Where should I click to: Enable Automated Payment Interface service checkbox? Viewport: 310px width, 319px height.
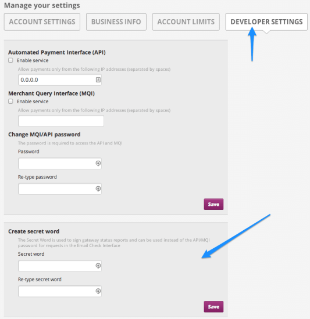(x=10, y=60)
